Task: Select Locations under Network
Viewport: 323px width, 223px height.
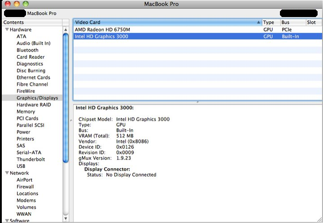Action: [x=27, y=193]
